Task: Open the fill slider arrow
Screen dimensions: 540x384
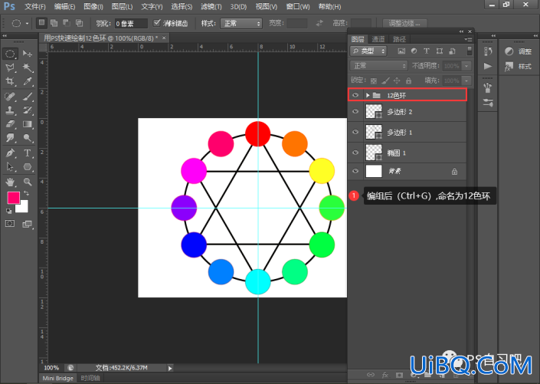Action: [466, 80]
